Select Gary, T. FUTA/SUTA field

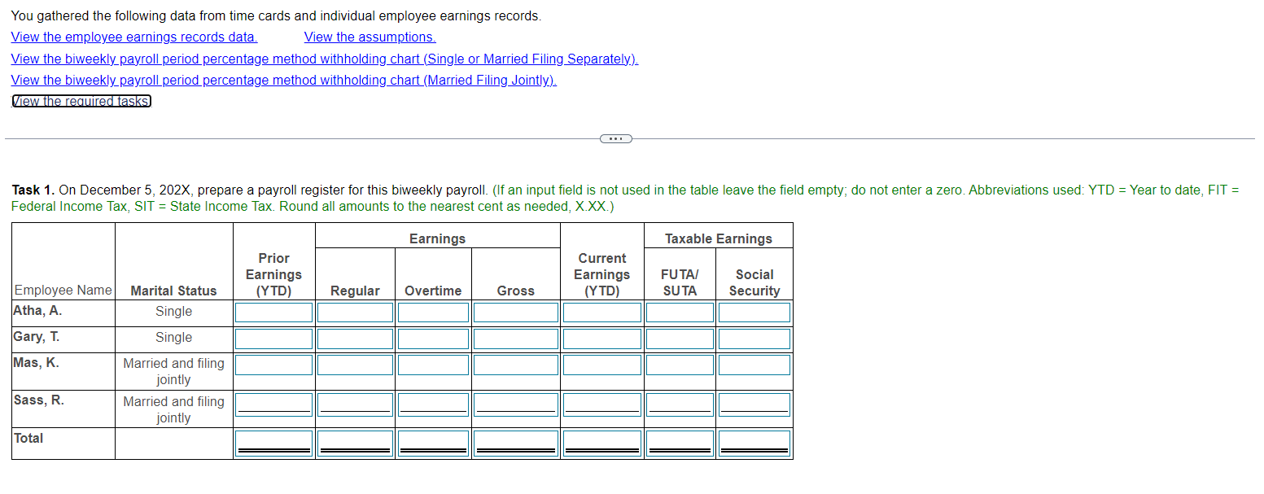coord(680,339)
